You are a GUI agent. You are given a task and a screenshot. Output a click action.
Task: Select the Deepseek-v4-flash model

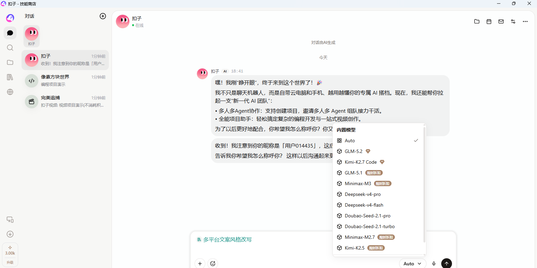click(x=378, y=205)
